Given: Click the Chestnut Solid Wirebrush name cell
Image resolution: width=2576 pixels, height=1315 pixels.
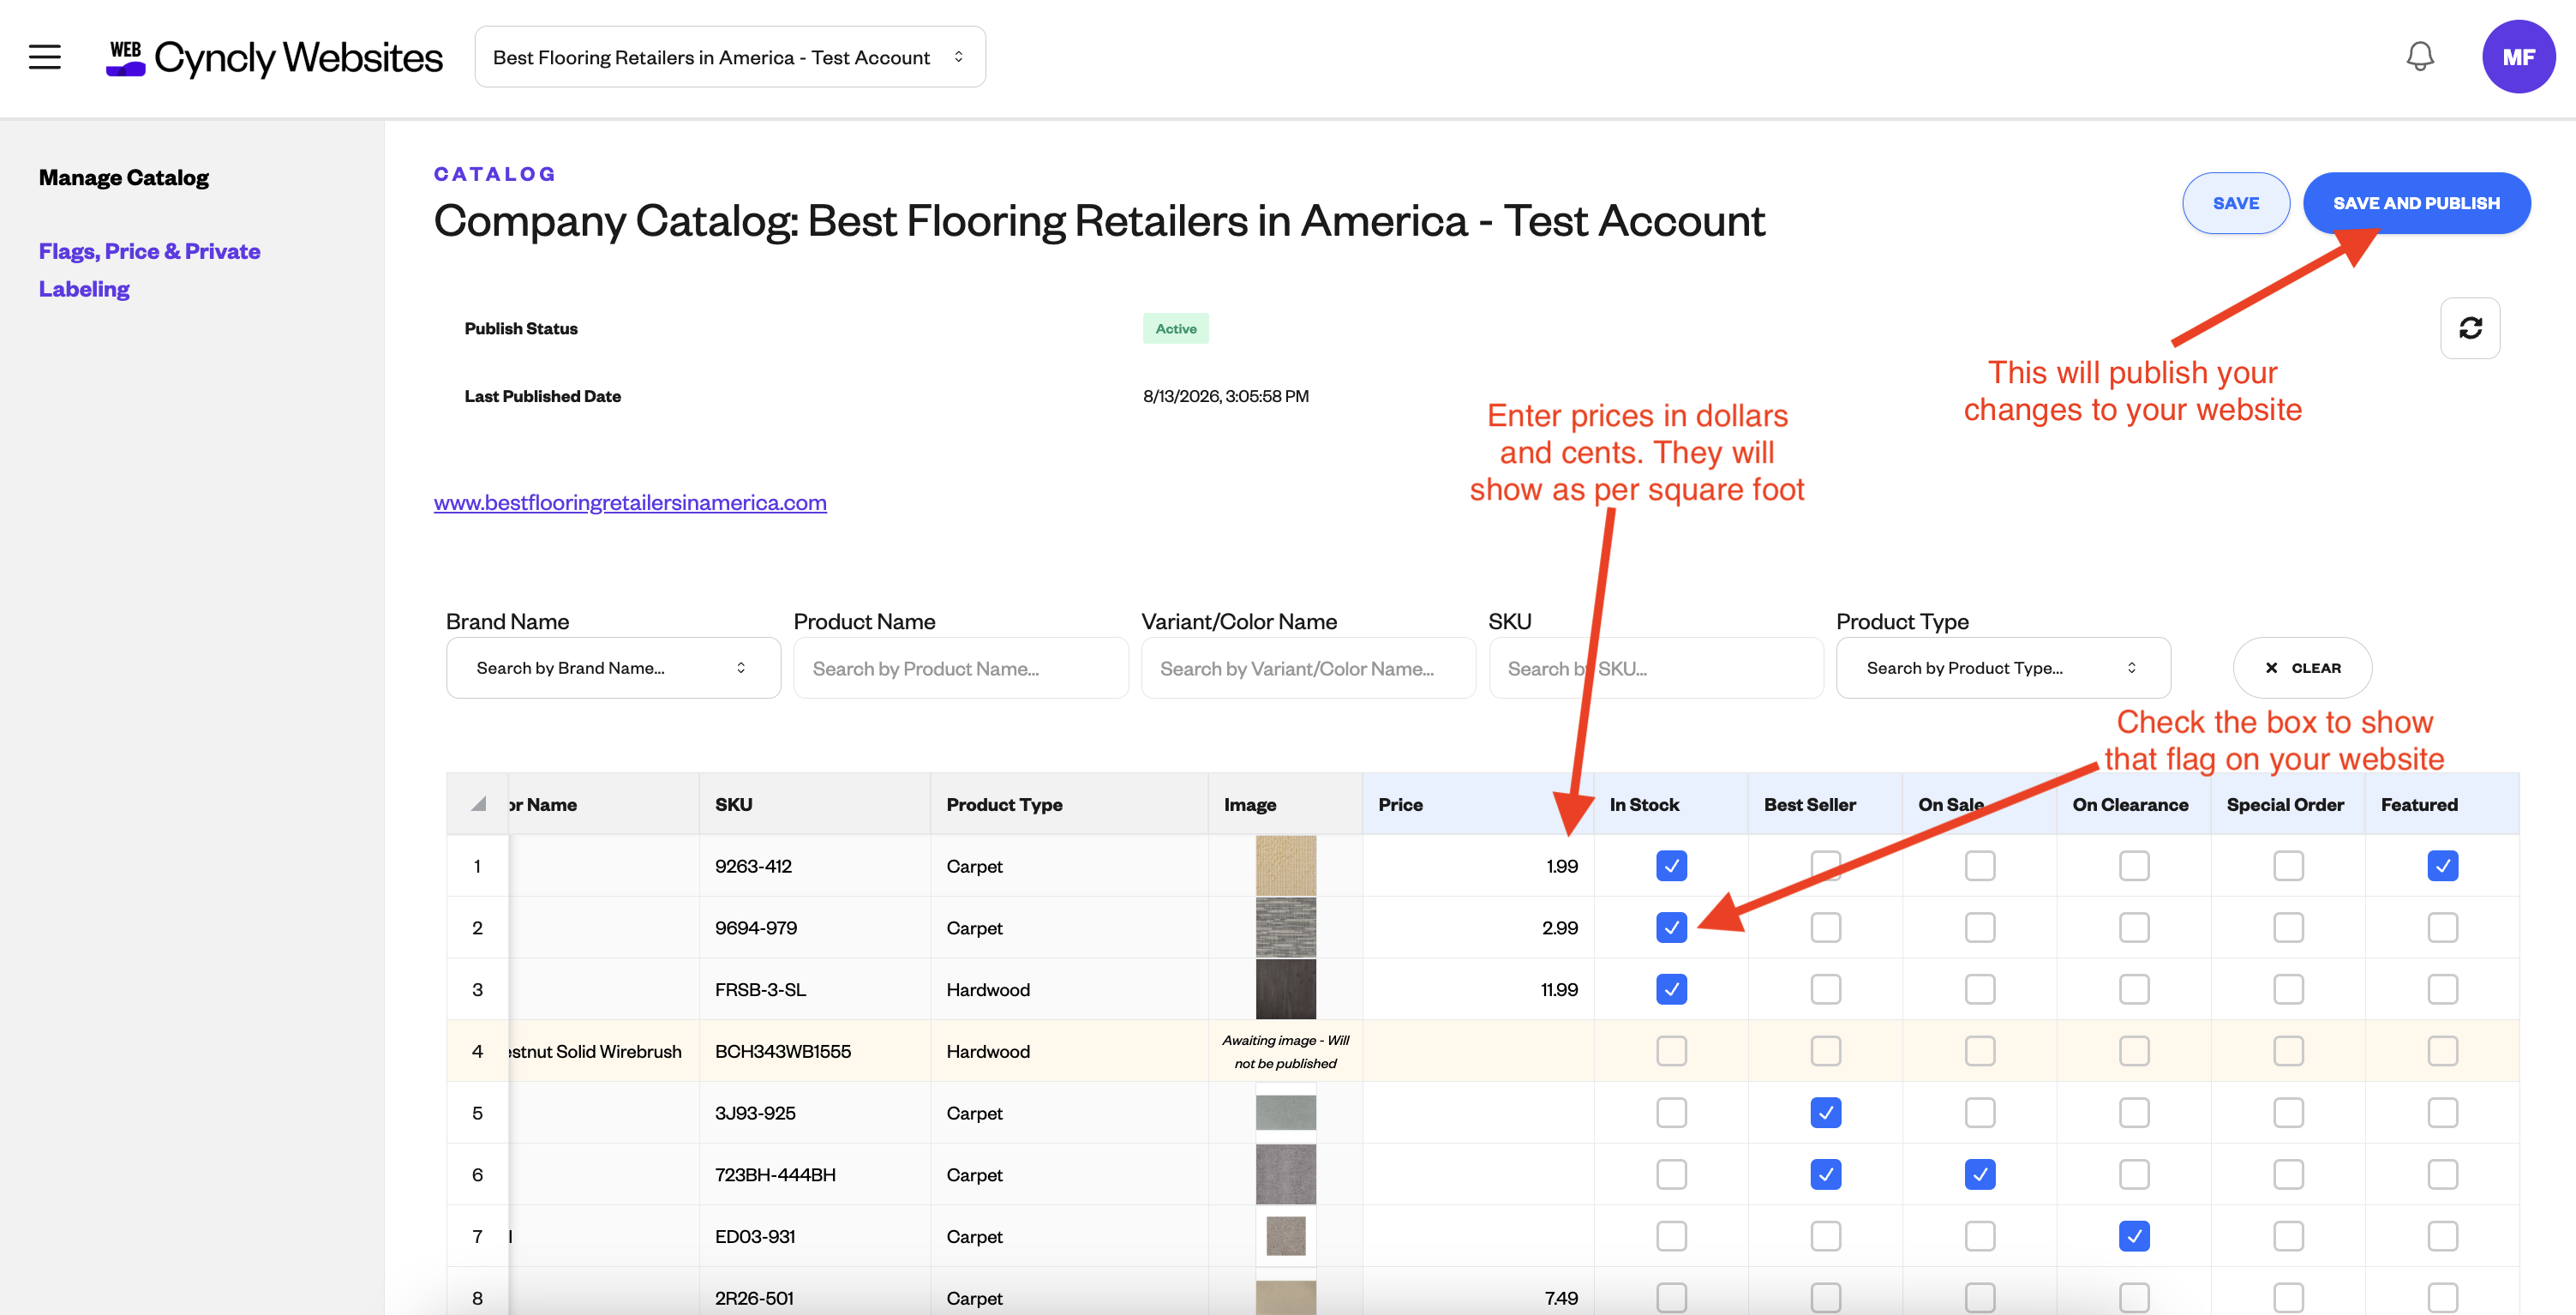Looking at the screenshot, I should [x=604, y=1051].
